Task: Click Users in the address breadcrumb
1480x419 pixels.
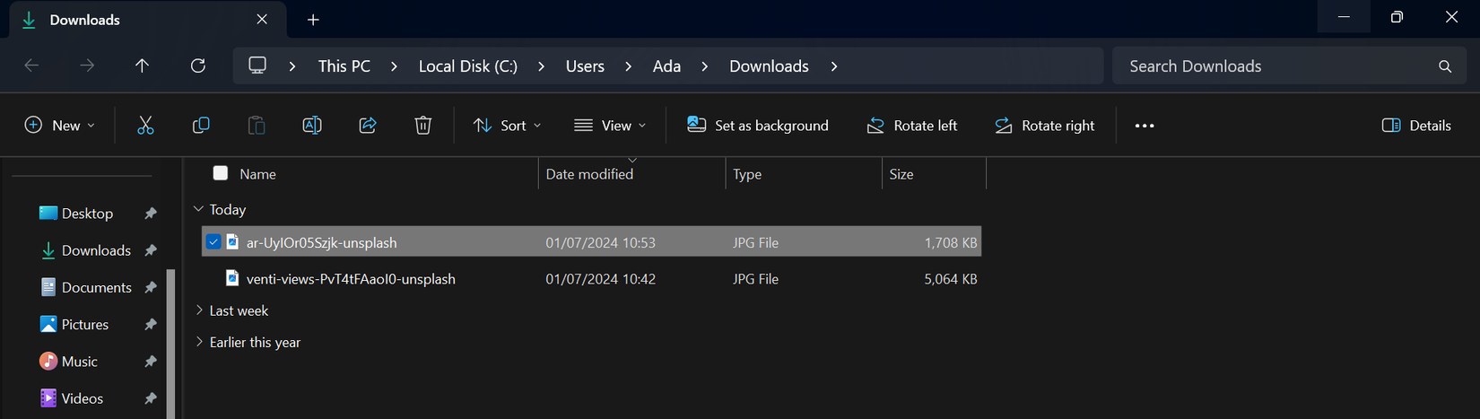Action: 585,66
